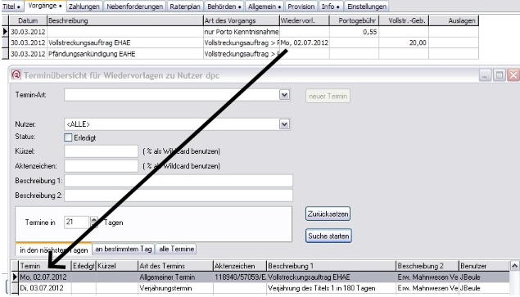Select the 'alle Termine' tab
Viewport: 520px width, 297px height.
click(176, 249)
